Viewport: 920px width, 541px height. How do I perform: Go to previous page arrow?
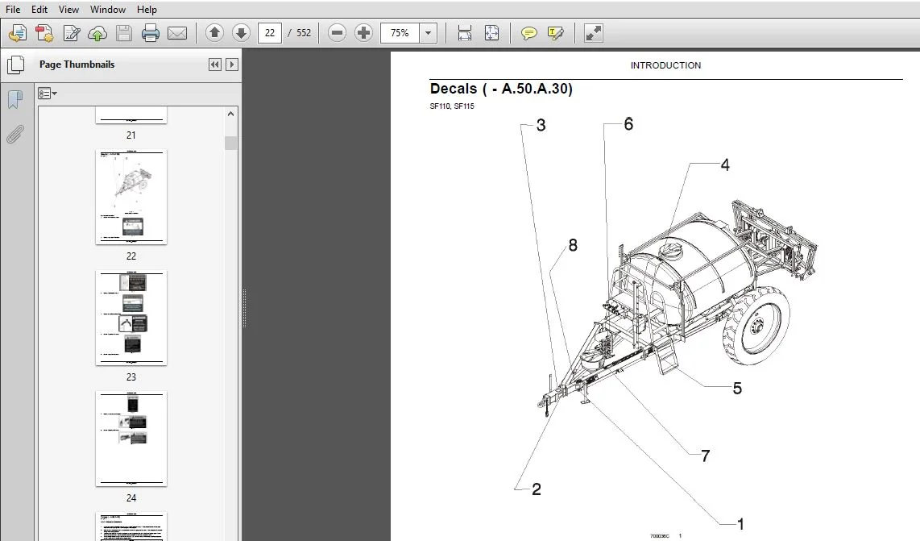(215, 33)
